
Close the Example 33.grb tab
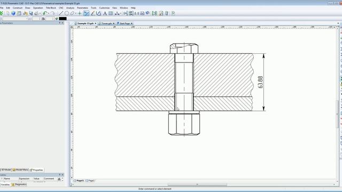[95, 23]
